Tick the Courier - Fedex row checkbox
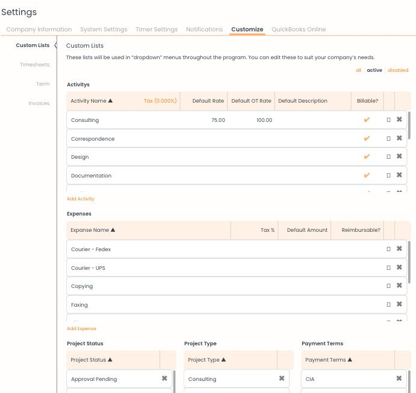Image resolution: width=416 pixels, height=393 pixels. [388, 249]
